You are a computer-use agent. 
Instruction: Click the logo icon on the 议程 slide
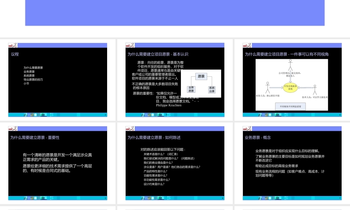pos(13,45)
